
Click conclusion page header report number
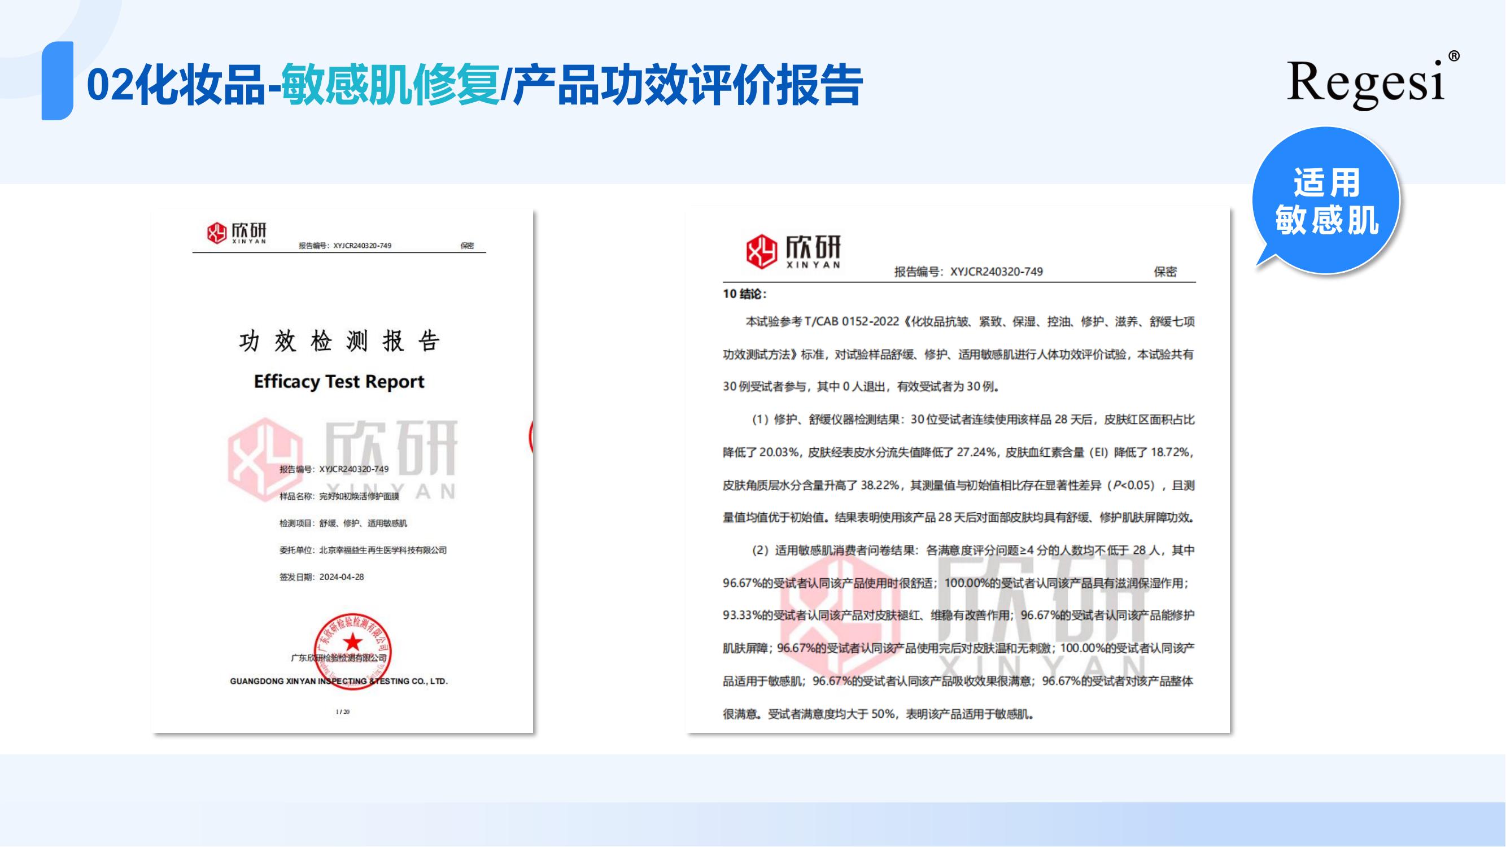click(x=969, y=271)
